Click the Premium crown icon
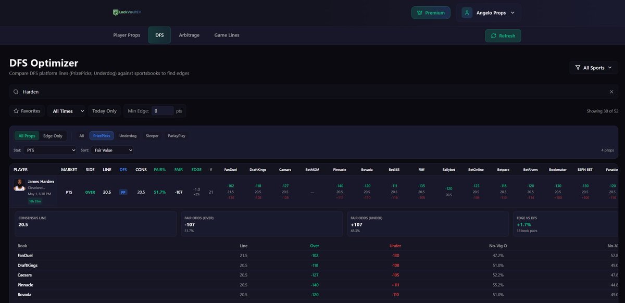 click(x=420, y=12)
